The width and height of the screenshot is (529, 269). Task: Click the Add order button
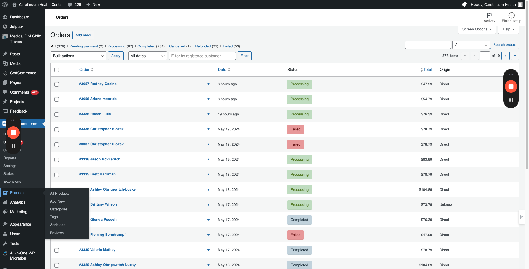coord(83,35)
